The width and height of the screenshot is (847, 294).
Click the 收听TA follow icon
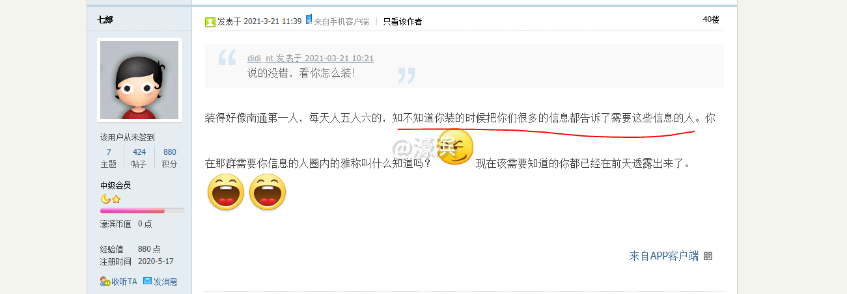[105, 282]
